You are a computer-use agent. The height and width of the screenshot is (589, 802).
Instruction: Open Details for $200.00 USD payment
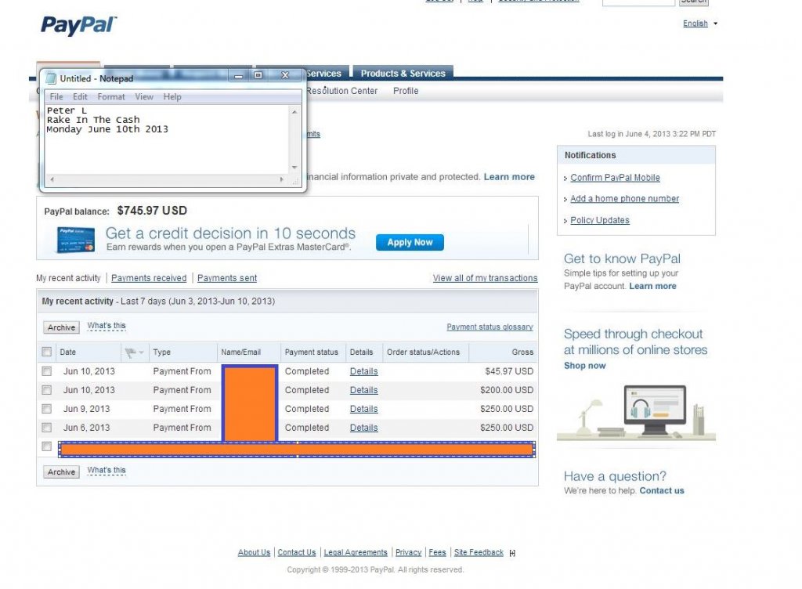(363, 391)
